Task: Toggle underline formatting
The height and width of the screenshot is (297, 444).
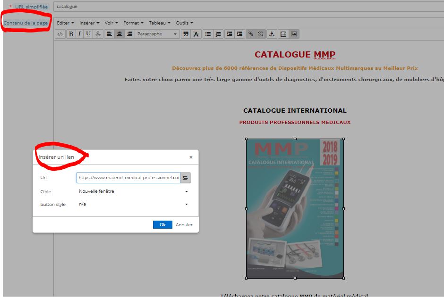Action: click(x=88, y=34)
